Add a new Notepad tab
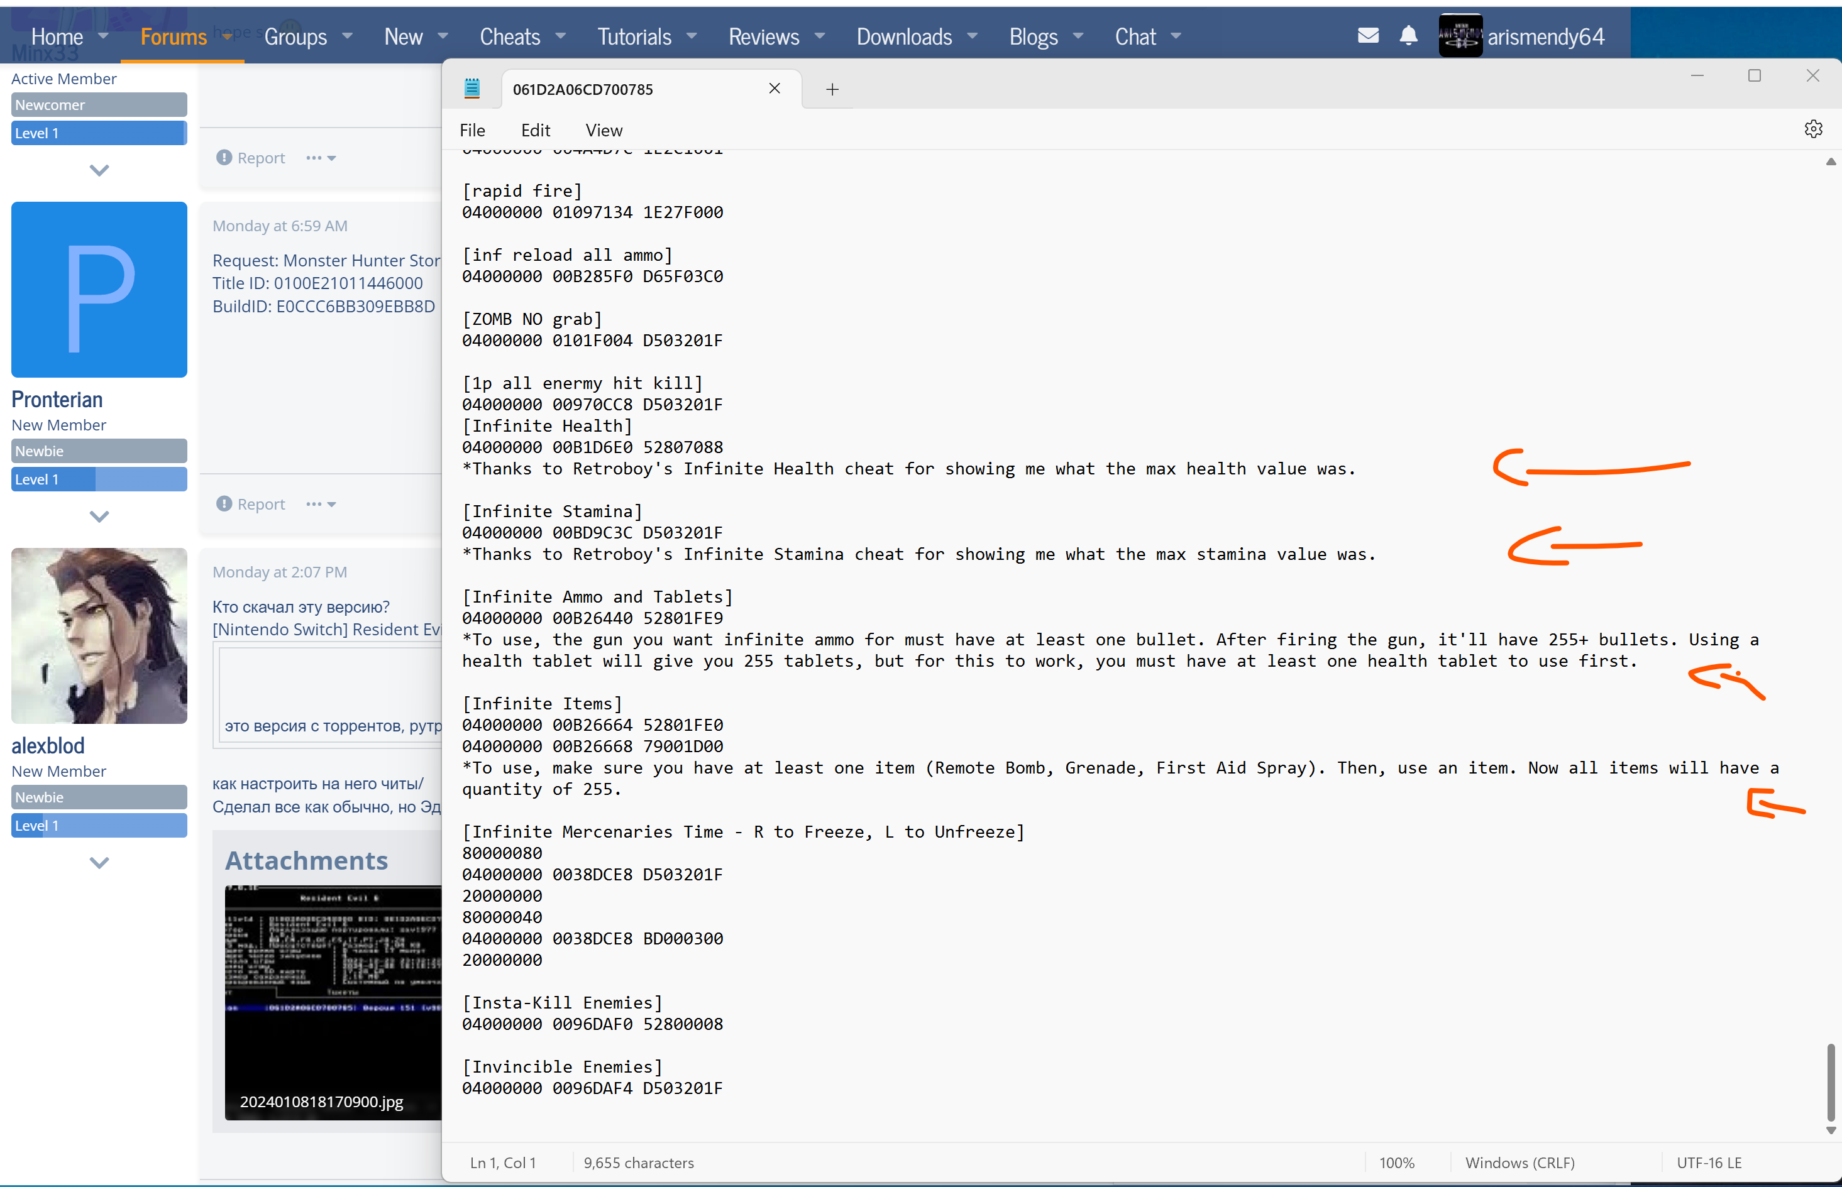Viewport: 1842px width, 1187px height. pyautogui.click(x=832, y=89)
